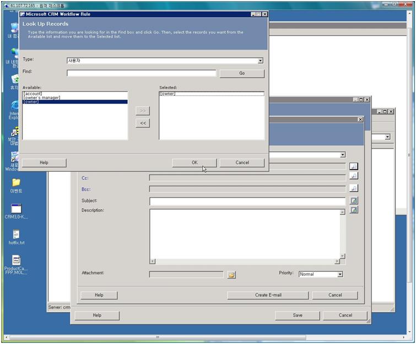The width and height of the screenshot is (416, 344).
Task: Click Description vertical scrollbar down arrow
Action: point(342,256)
